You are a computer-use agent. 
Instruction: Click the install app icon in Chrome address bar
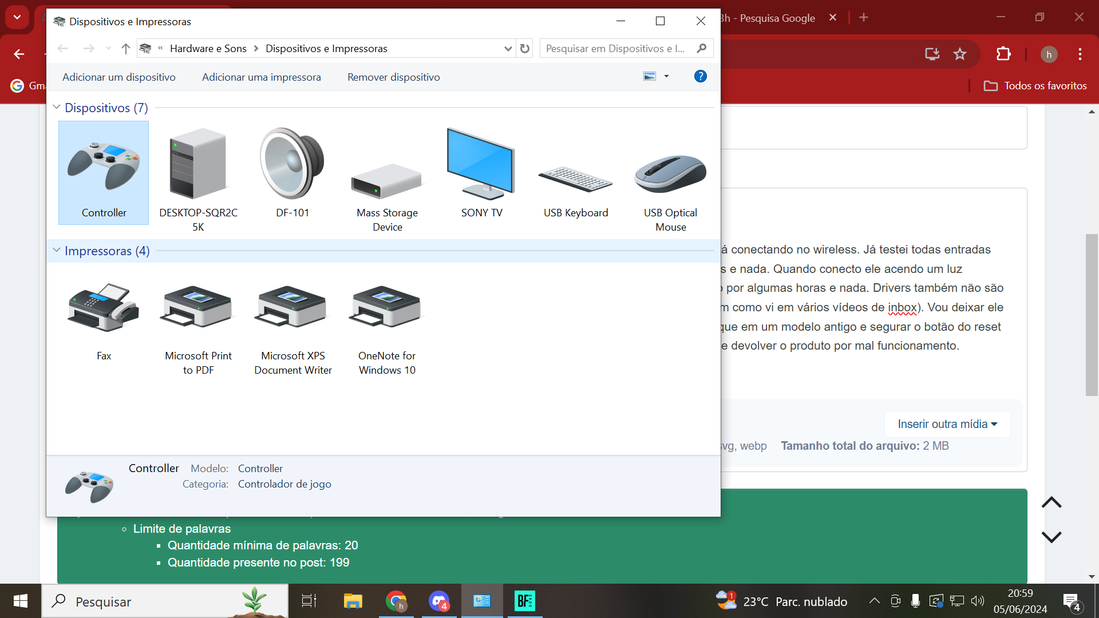932,54
